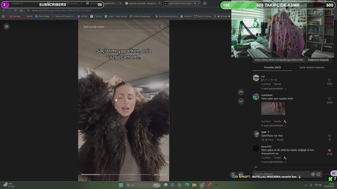Toggle the video volume speaker icon
Screen dimensions: 337x189
click(241, 174)
